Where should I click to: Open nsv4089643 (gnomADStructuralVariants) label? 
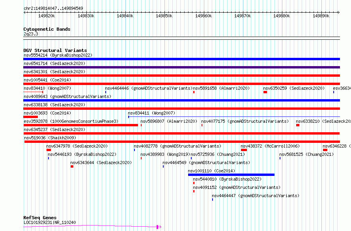coord(67,96)
